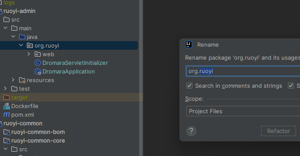This screenshot has height=156, width=300.
Task: Select ruoyi-common-core module row
Action: [x=38, y=141]
